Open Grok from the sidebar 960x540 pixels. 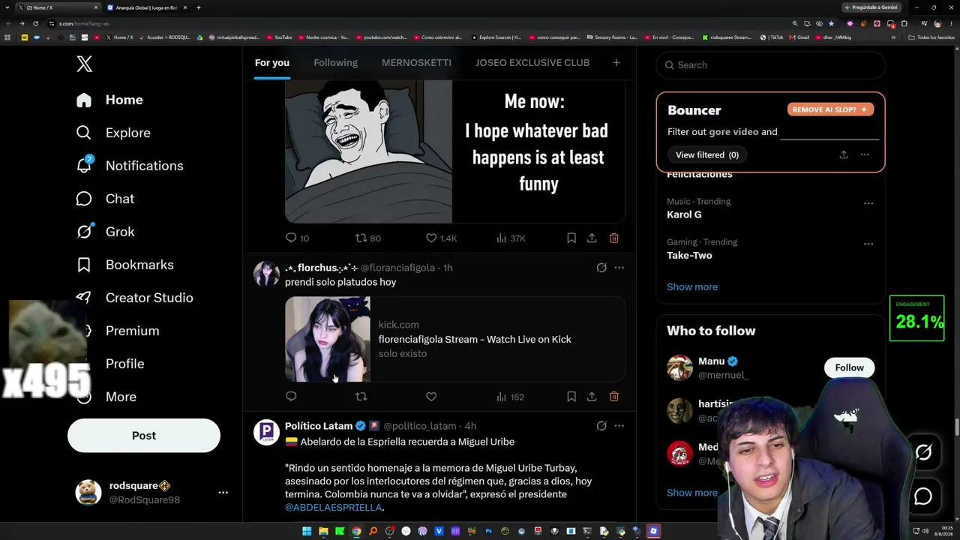click(105, 232)
